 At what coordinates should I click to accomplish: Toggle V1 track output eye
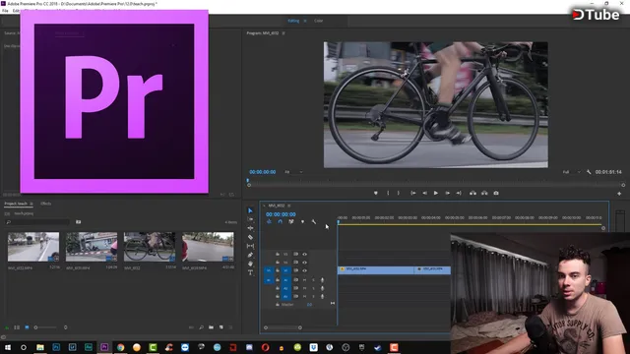[x=304, y=270]
